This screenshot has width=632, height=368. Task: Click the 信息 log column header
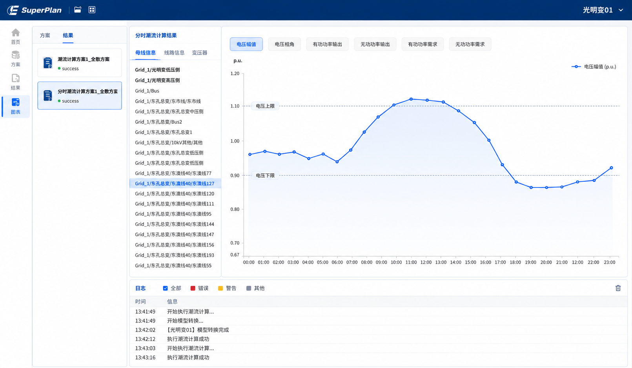point(172,302)
